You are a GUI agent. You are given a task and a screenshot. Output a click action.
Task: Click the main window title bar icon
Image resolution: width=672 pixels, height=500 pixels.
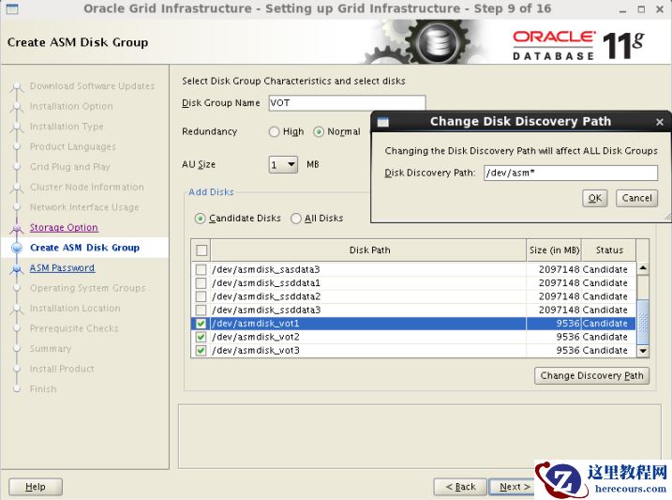coord(11,8)
